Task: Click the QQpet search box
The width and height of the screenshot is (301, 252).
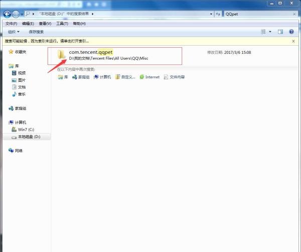Action: point(258,14)
